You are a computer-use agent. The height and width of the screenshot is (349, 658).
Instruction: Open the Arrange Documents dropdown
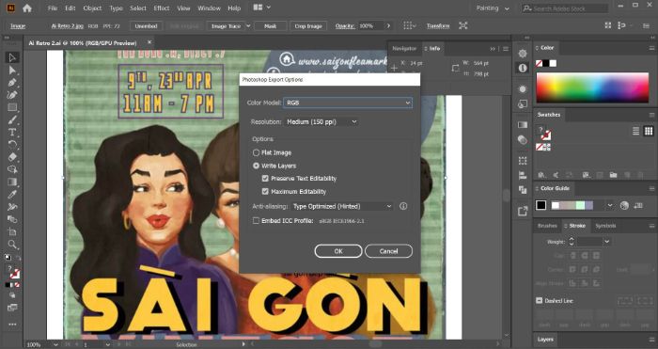pos(262,8)
